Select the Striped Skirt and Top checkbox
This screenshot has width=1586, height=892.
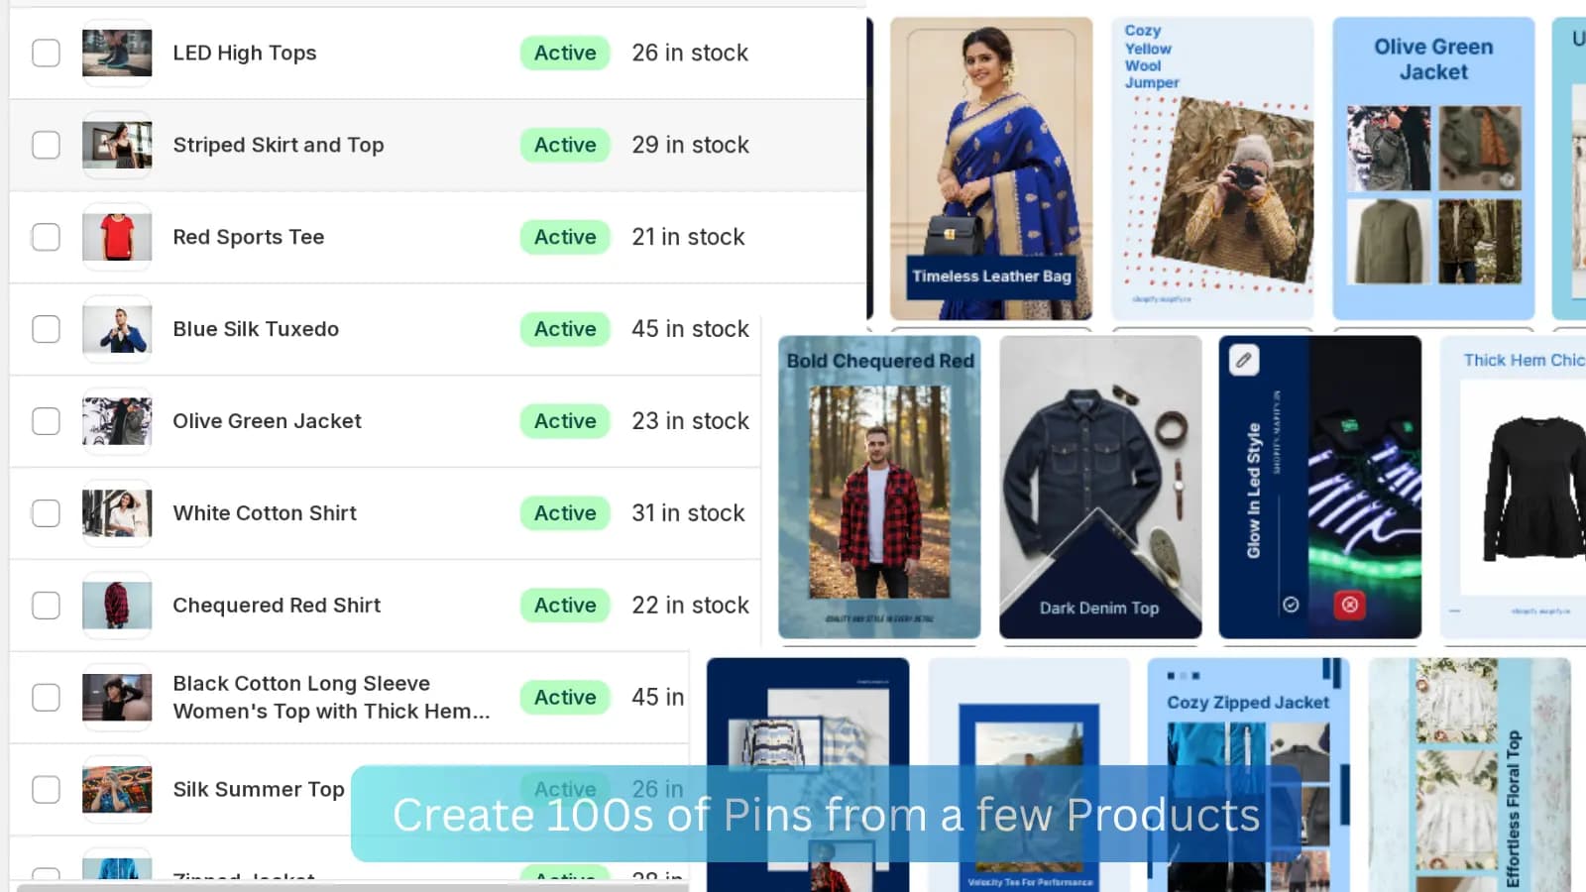46,145
